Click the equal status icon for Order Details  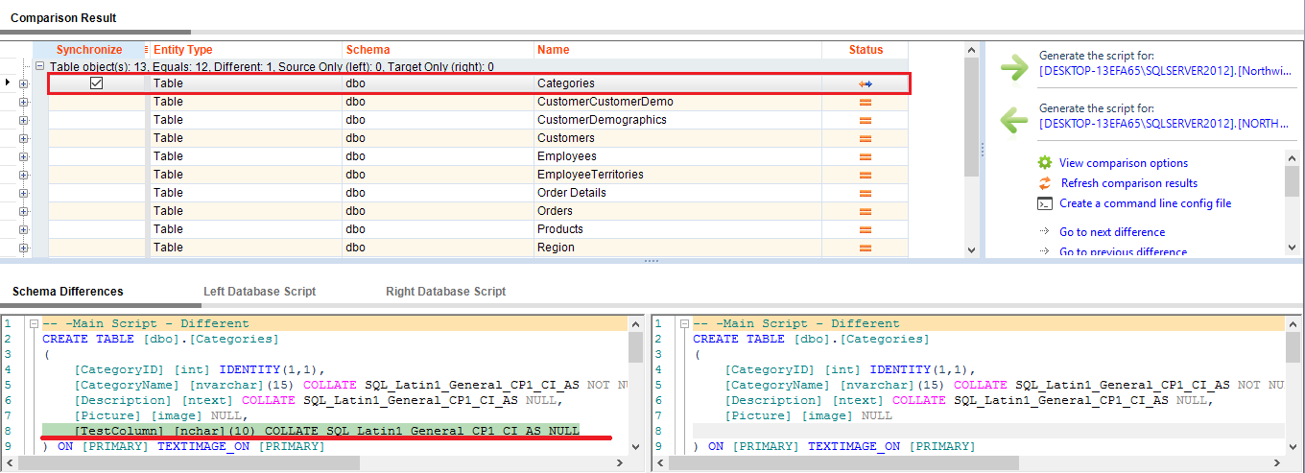pos(865,193)
